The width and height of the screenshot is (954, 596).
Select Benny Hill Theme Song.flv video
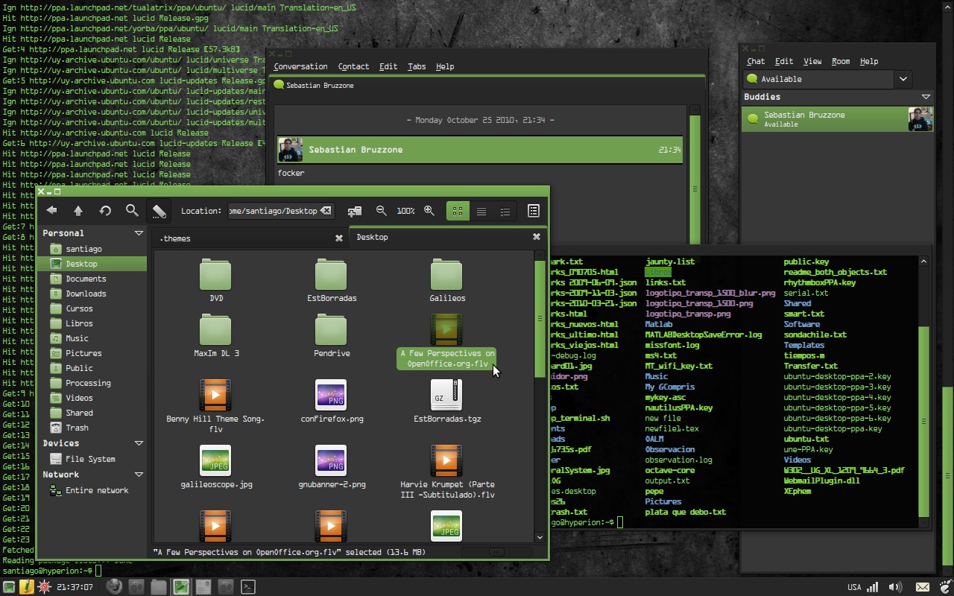click(215, 395)
